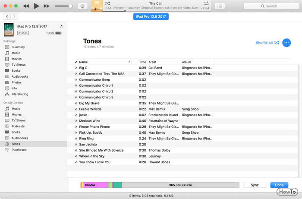This screenshot has width=302, height=199.
Task: Uncheck the jocko tone
Action: click(x=76, y=115)
